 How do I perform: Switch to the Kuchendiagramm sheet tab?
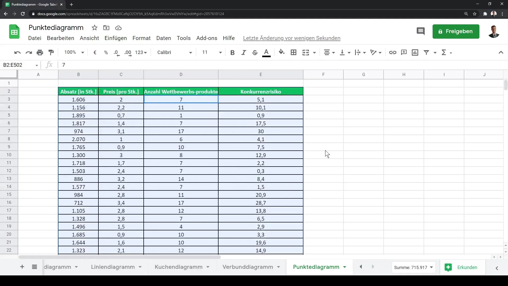pyautogui.click(x=179, y=267)
